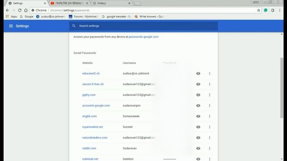The height and width of the screenshot is (161, 287).
Task: Open more actions menu for reddit.com
Action: point(209,148)
